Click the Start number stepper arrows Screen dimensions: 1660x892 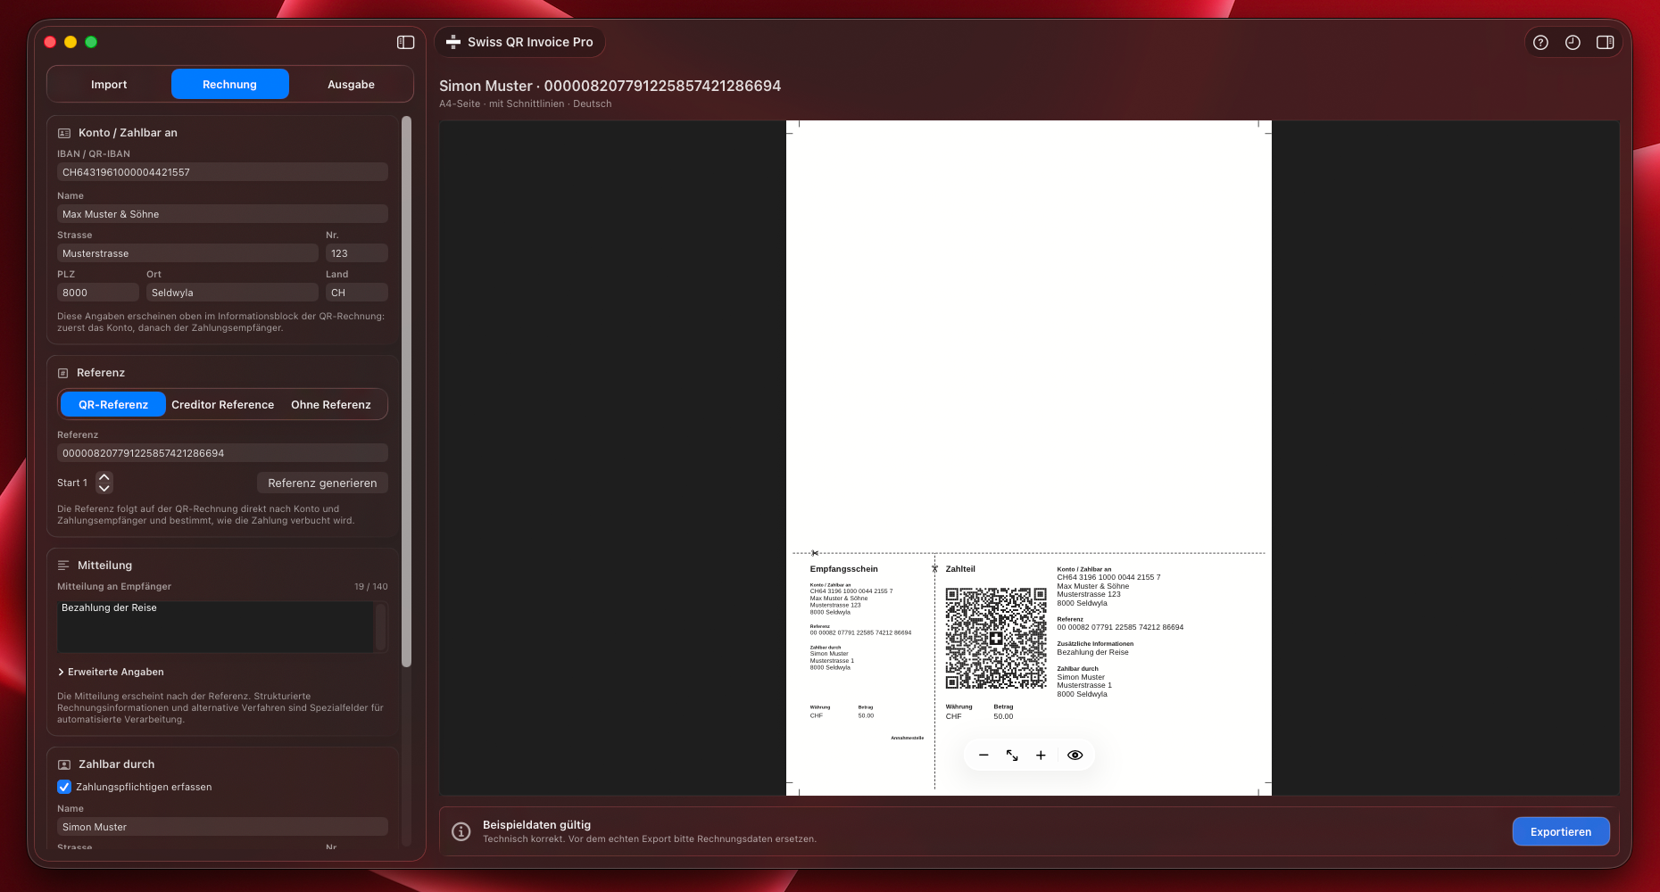pyautogui.click(x=104, y=483)
